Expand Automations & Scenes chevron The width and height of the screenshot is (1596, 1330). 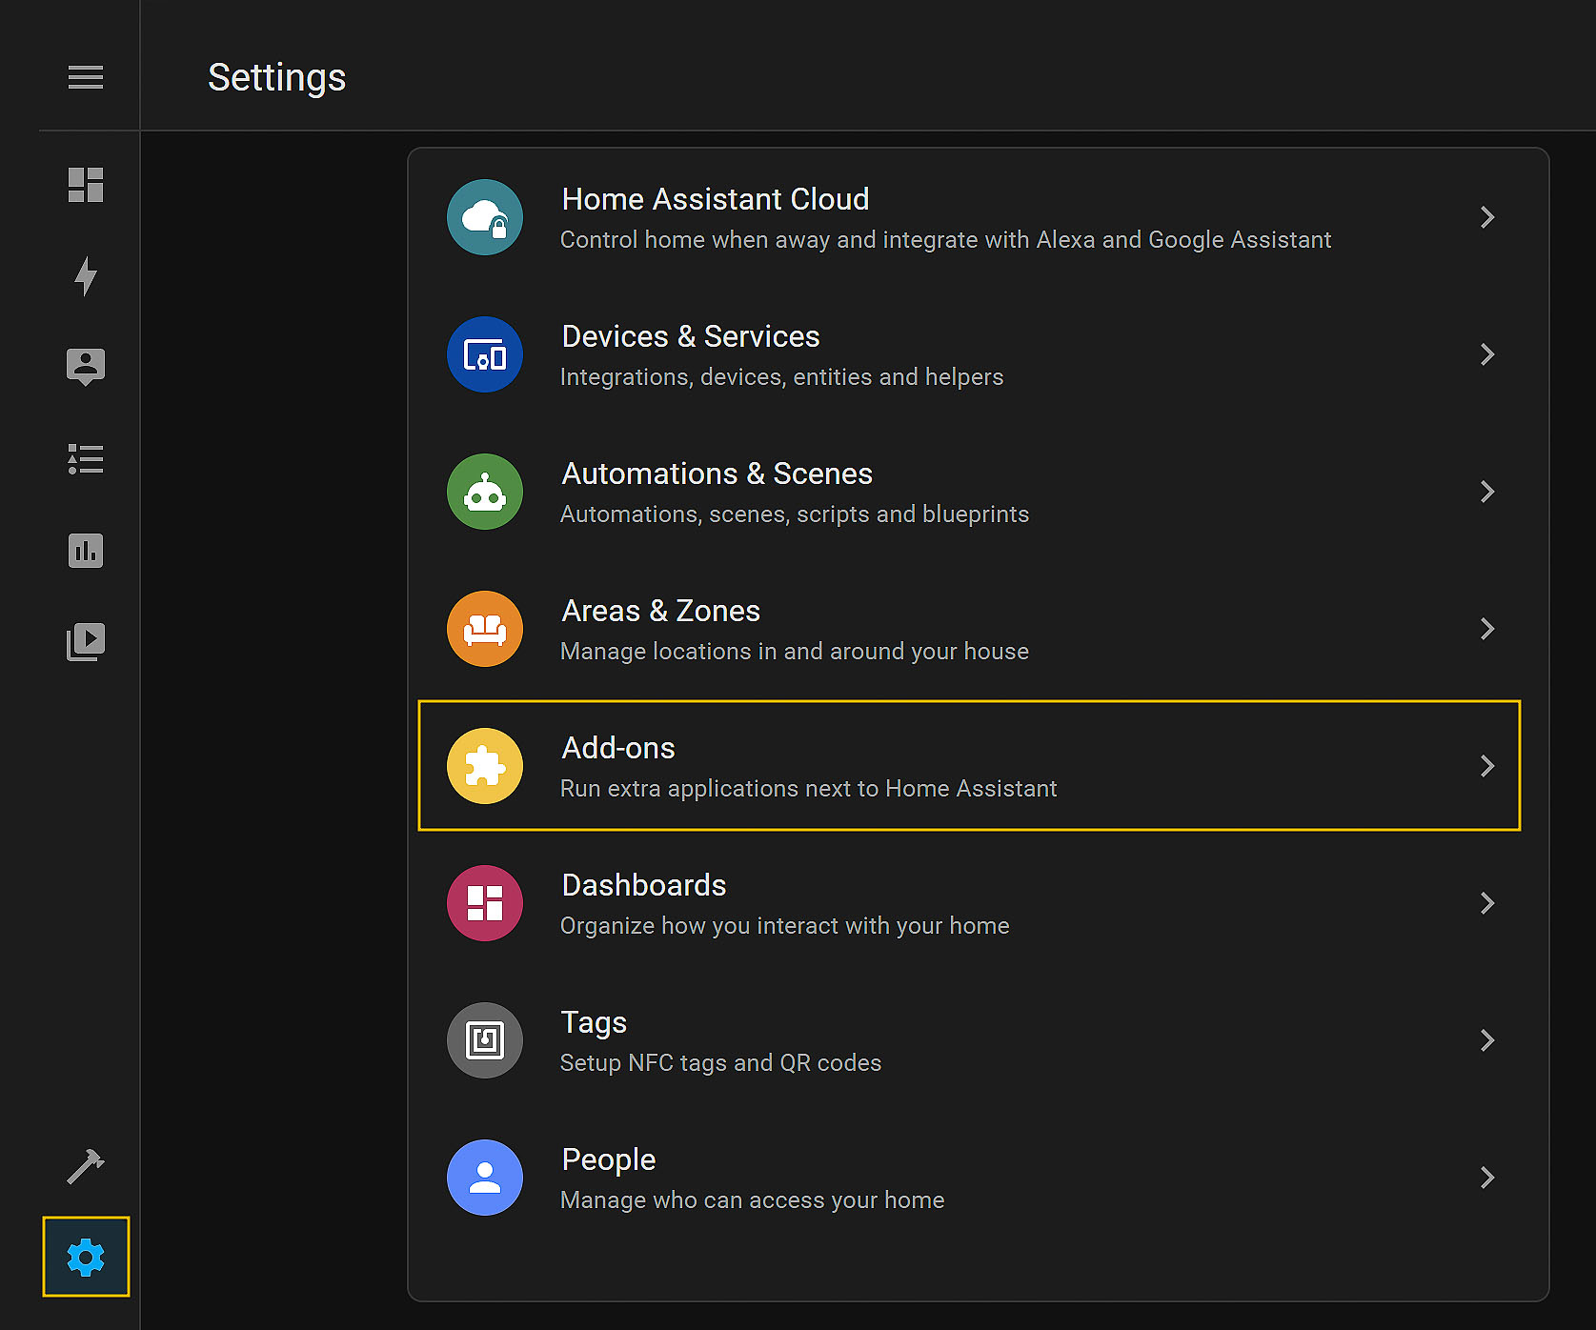tap(1487, 492)
